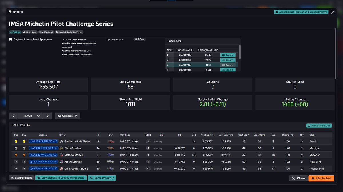Open Results for split 3
The image size is (343, 192).
pyautogui.click(x=228, y=65)
